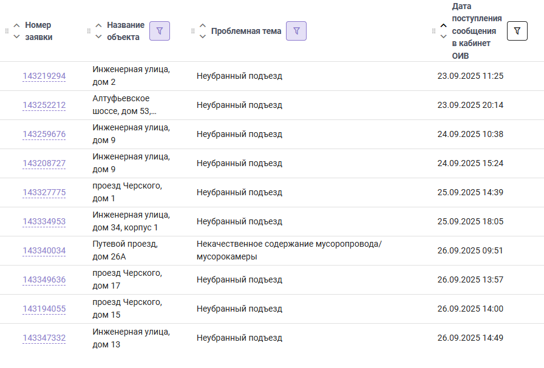
Task: Open filter for Название объекта column
Action: pos(160,31)
